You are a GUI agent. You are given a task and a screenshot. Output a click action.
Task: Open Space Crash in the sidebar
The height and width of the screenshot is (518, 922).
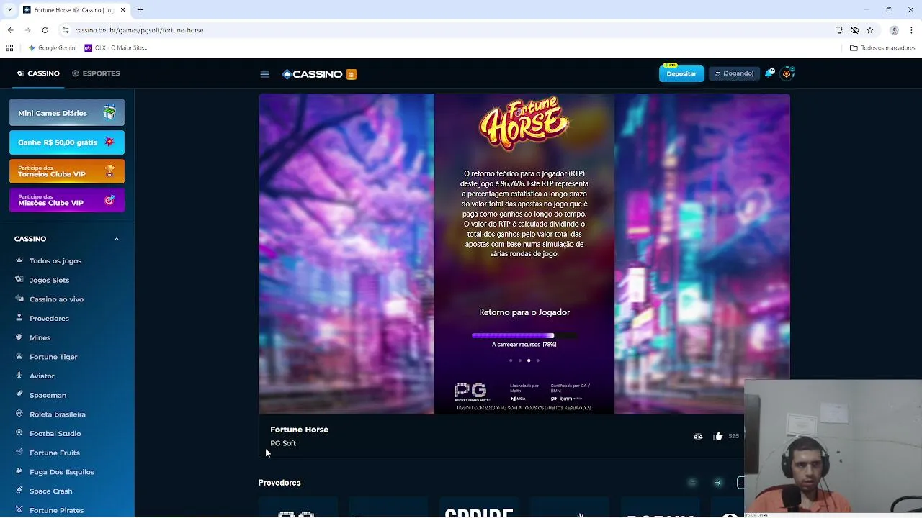tap(50, 491)
